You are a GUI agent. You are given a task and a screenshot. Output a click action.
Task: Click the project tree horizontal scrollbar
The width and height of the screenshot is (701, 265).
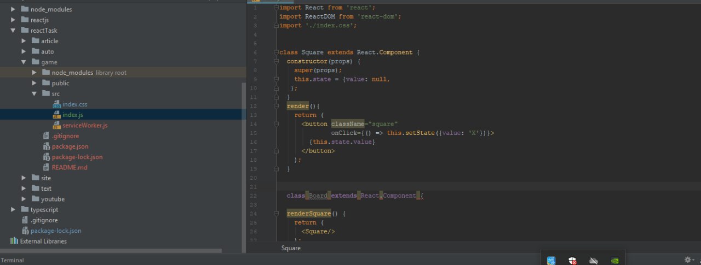111,251
